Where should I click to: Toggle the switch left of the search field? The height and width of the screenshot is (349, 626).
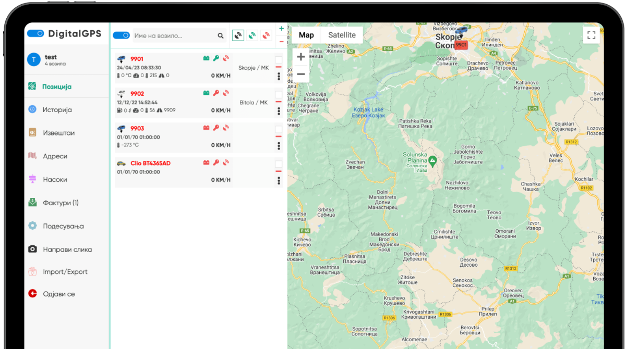pos(121,35)
